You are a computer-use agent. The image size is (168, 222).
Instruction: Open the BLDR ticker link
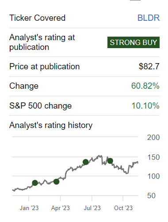coord(149,18)
